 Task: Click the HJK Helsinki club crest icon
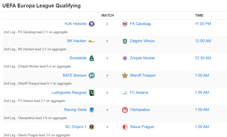tap(92, 24)
